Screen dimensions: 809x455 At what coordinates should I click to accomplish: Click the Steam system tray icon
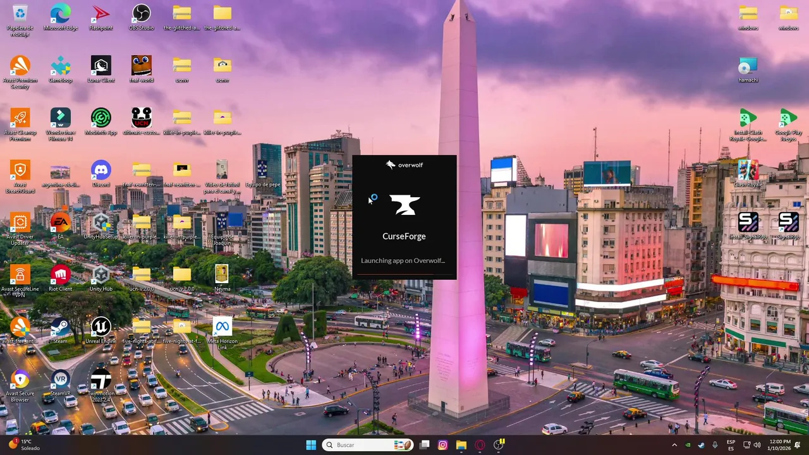(x=702, y=445)
